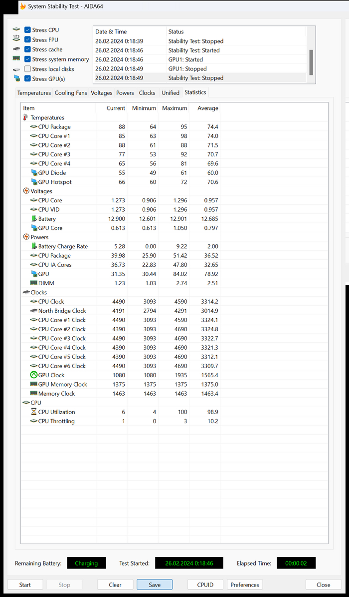Viewport: 349px width, 597px height.
Task: Click the Date & Time column header
Action: pyautogui.click(x=130, y=31)
